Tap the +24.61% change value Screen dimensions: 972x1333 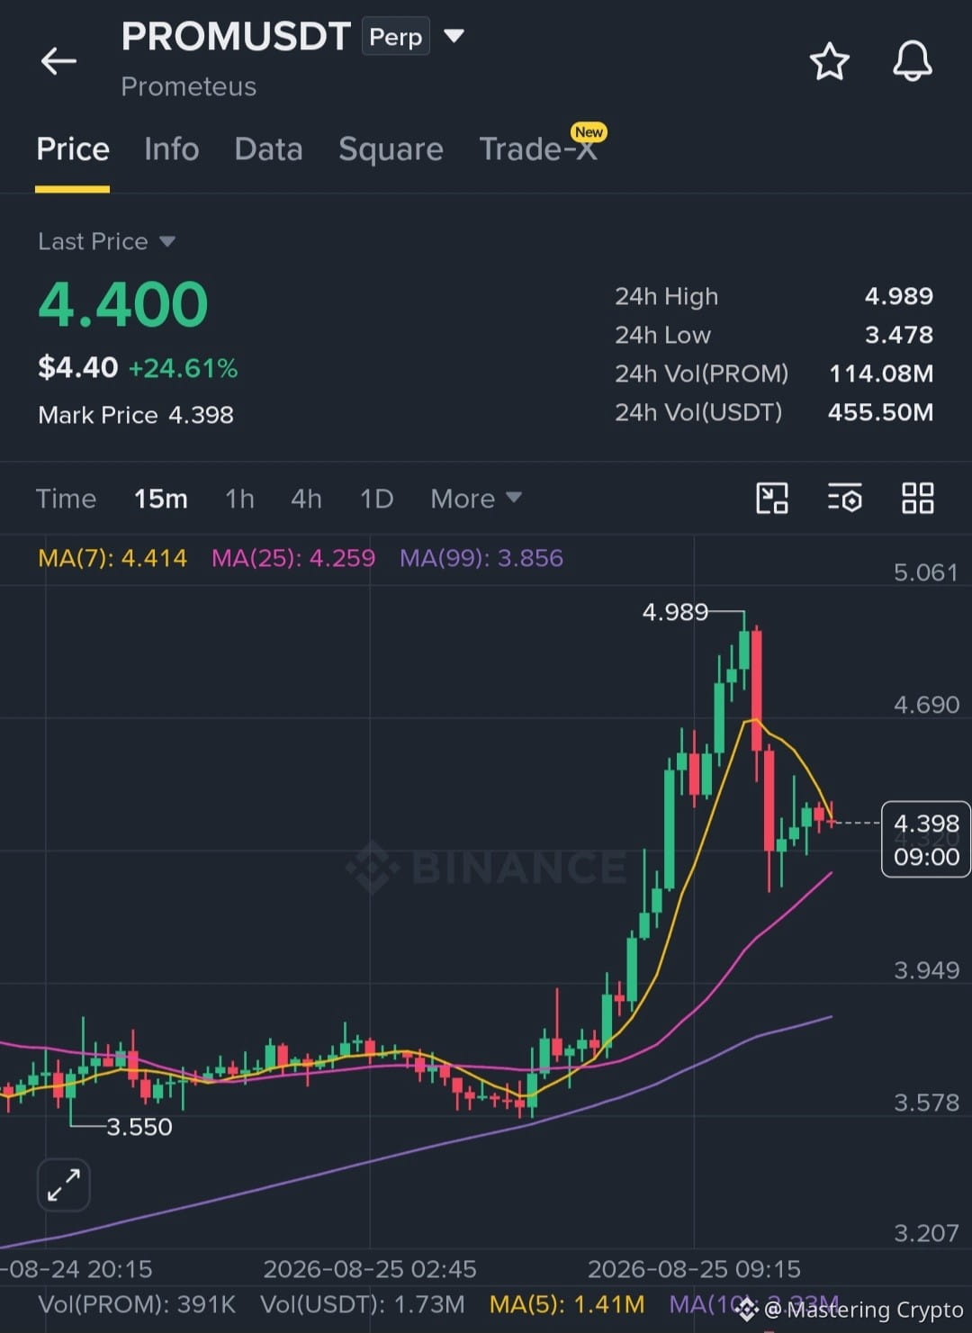pyautogui.click(x=184, y=368)
